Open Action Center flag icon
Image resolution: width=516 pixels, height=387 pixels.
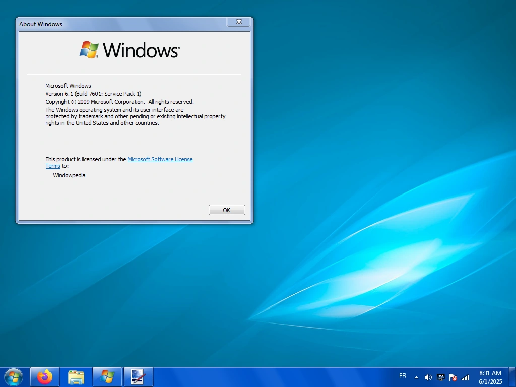click(x=453, y=377)
